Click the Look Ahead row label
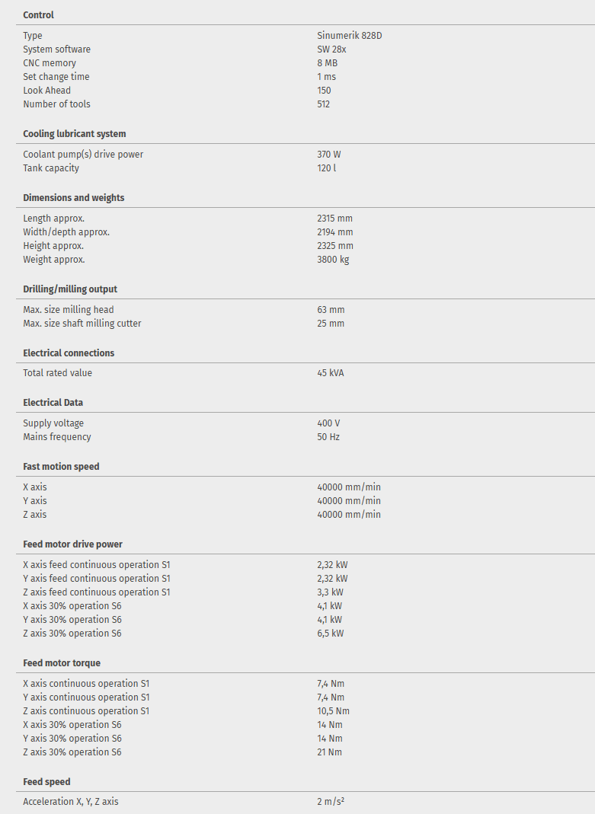Viewport: 595px width, 814px height. tap(46, 91)
